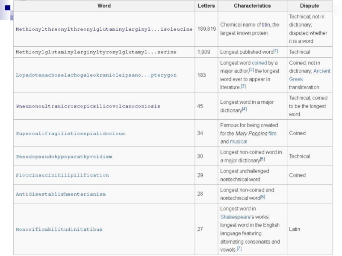Click the Methionylthreonylthreonyl...isoleucine word link
This screenshot has width=342, height=256.
click(104, 29)
